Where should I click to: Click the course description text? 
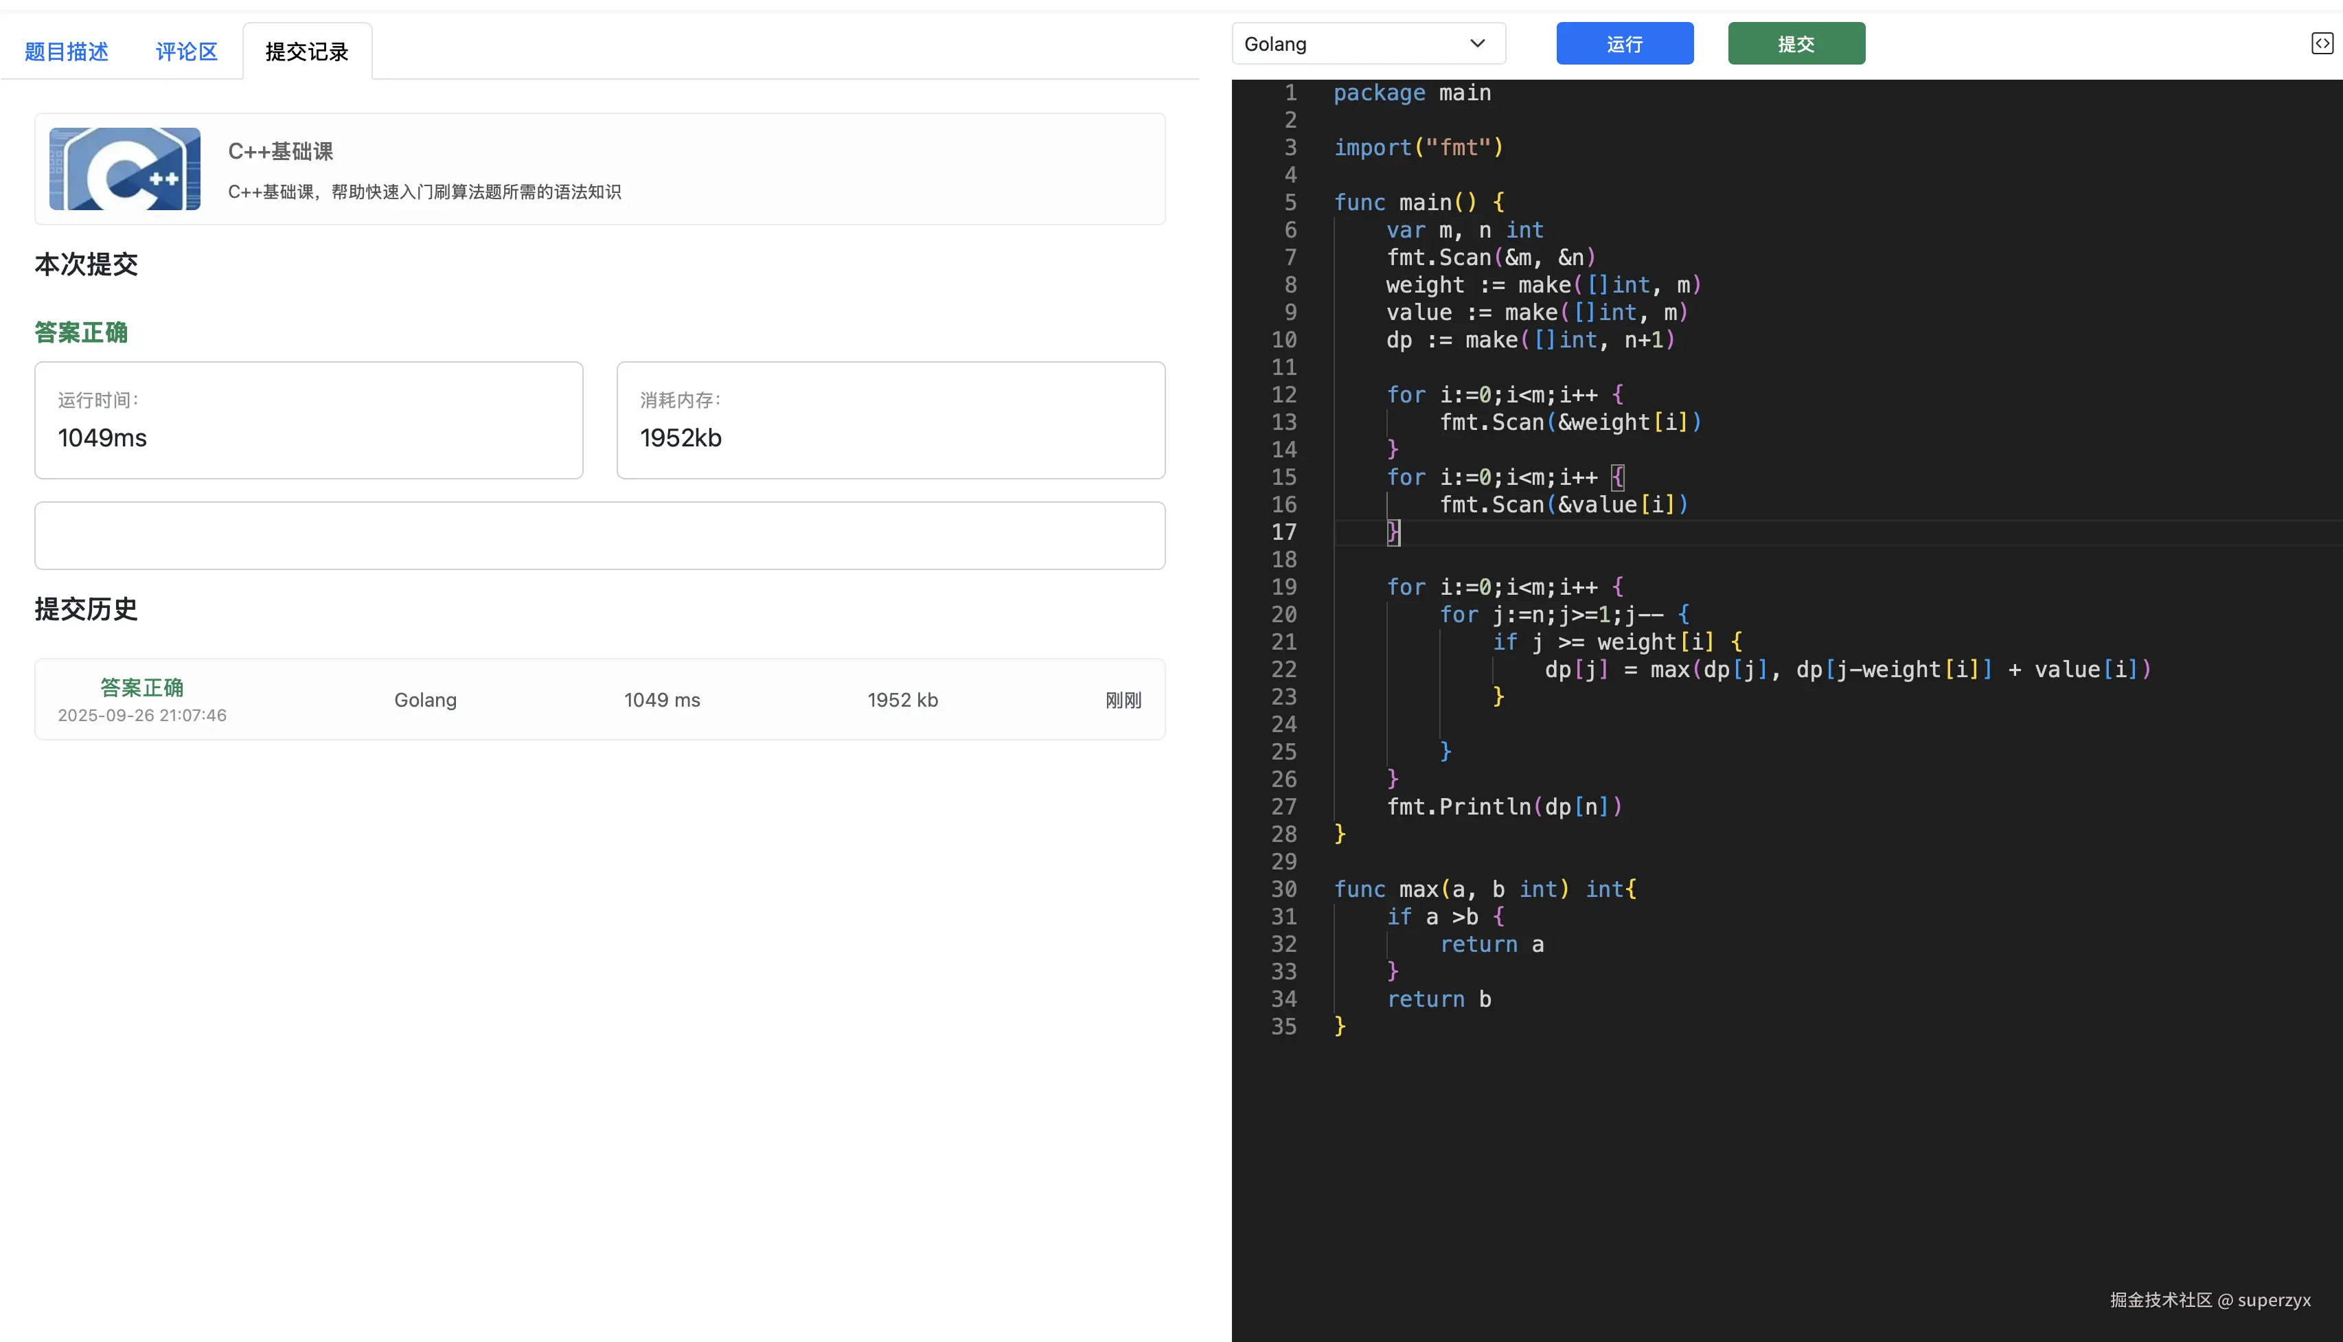(424, 192)
